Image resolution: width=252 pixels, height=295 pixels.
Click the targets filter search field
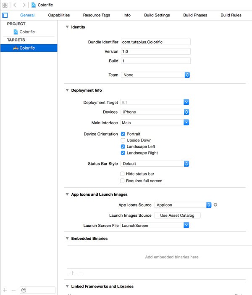point(37,290)
